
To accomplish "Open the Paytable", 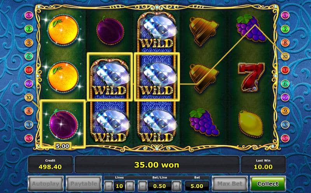I will tap(84, 184).
